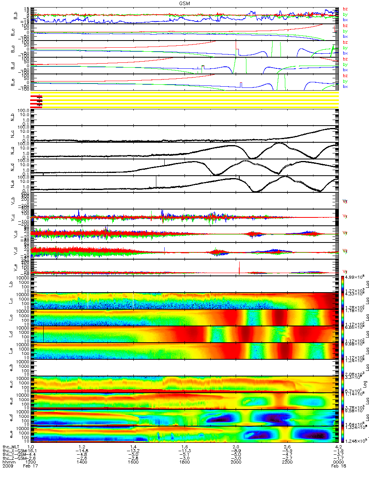Image resolution: width=369 pixels, height=477 pixels.
Task: Click the bx legend of B_b panel
Action: pyautogui.click(x=345, y=19)
